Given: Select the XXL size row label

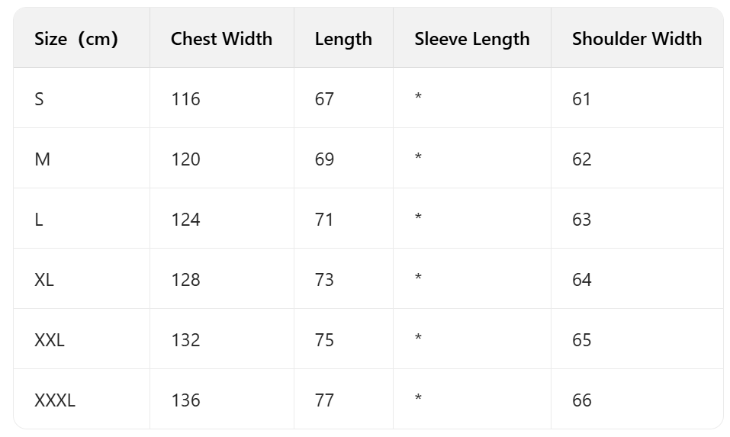Looking at the screenshot, I should [x=50, y=340].
